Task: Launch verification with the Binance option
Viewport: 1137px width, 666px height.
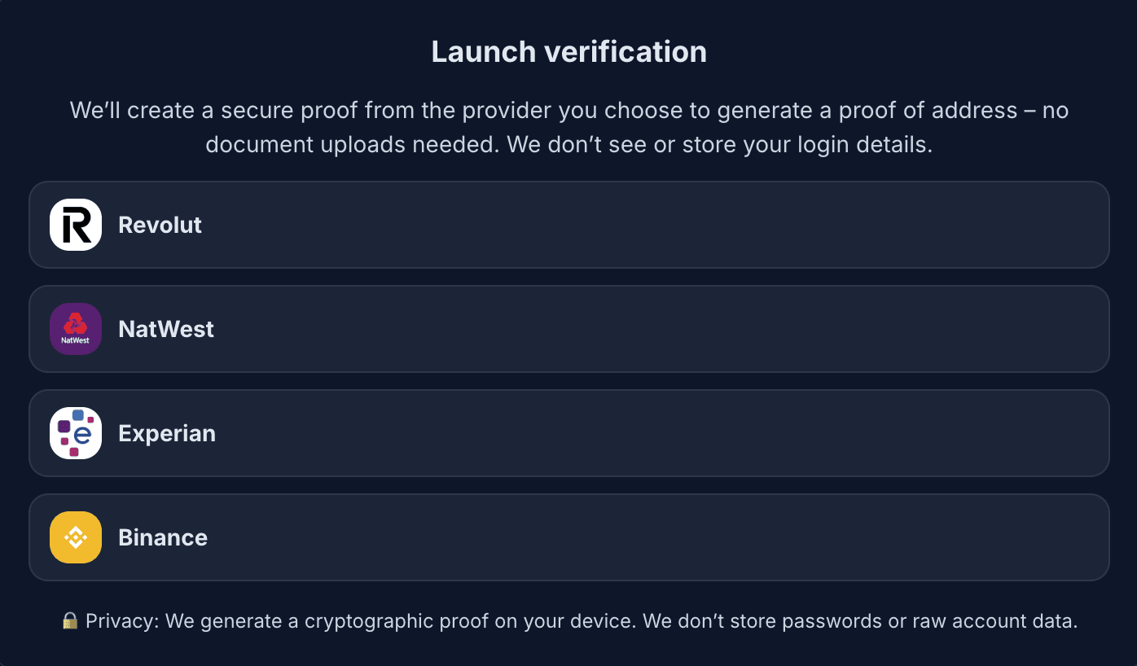Action: pos(568,537)
